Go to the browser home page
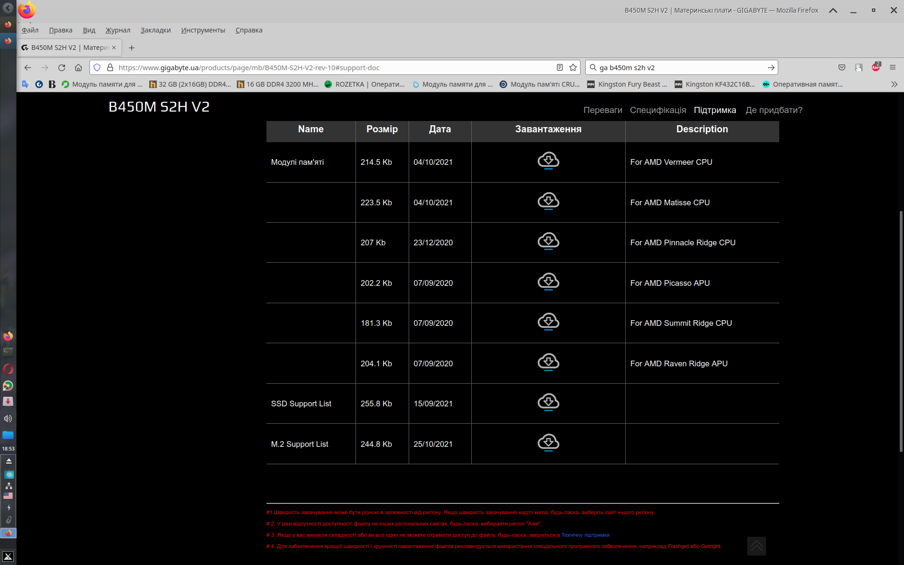The height and width of the screenshot is (565, 904). [79, 68]
